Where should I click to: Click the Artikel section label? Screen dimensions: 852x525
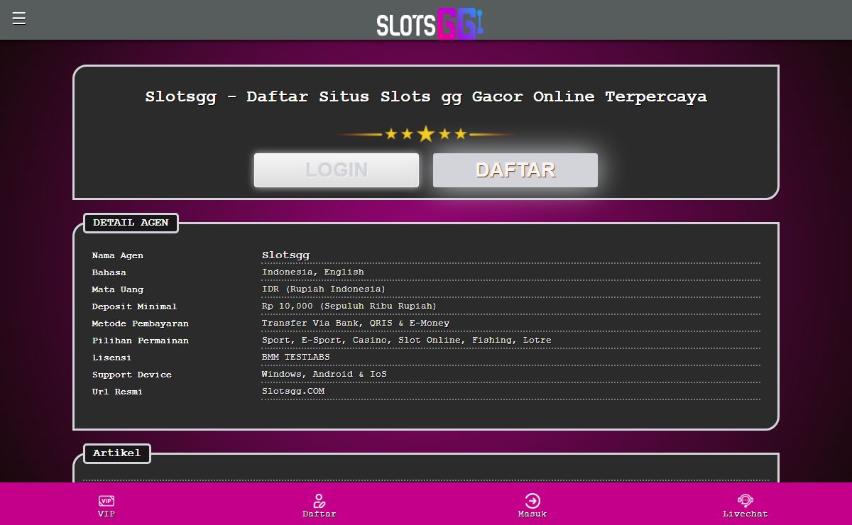[x=117, y=453]
